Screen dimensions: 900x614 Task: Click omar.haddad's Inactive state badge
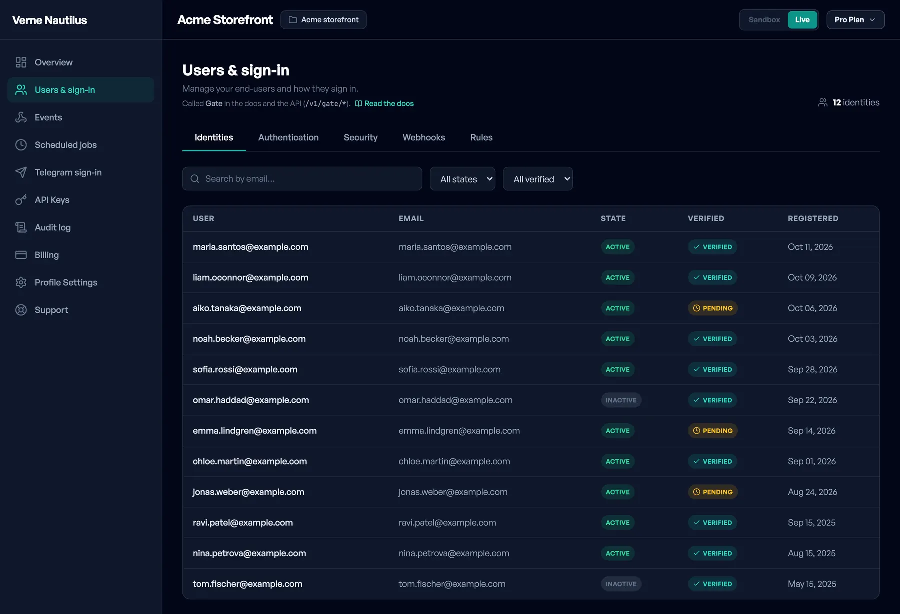tap(621, 400)
